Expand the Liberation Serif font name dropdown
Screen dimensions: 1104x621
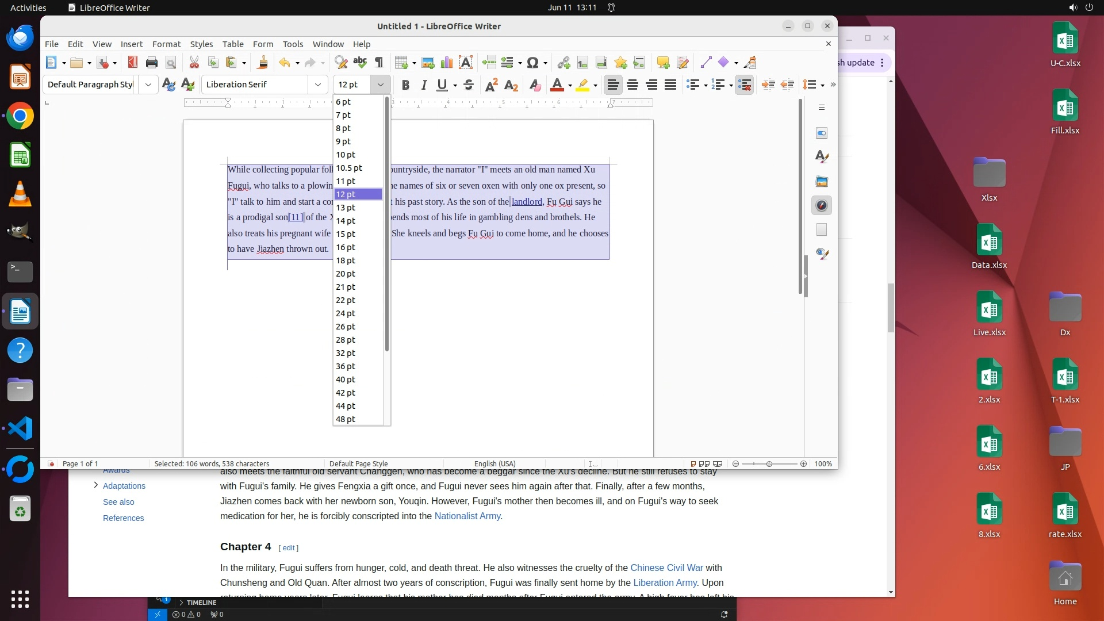click(x=317, y=85)
